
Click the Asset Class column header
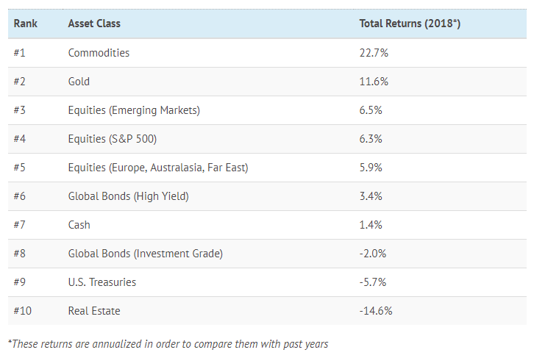[94, 24]
